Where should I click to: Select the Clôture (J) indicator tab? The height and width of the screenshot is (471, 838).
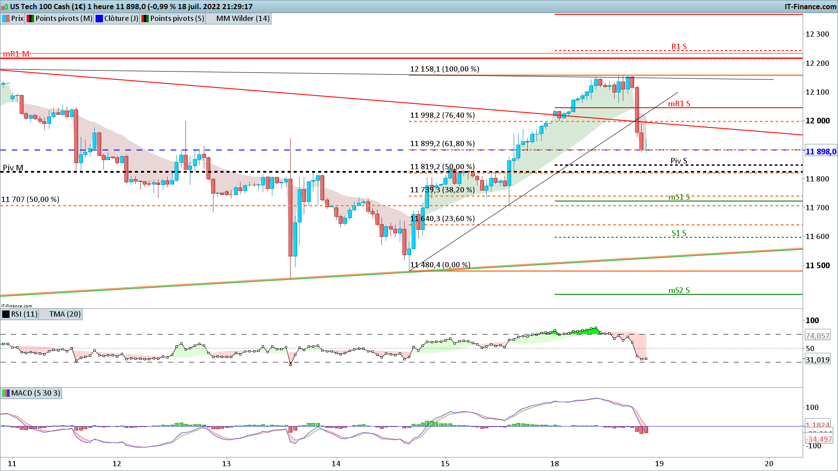[121, 18]
